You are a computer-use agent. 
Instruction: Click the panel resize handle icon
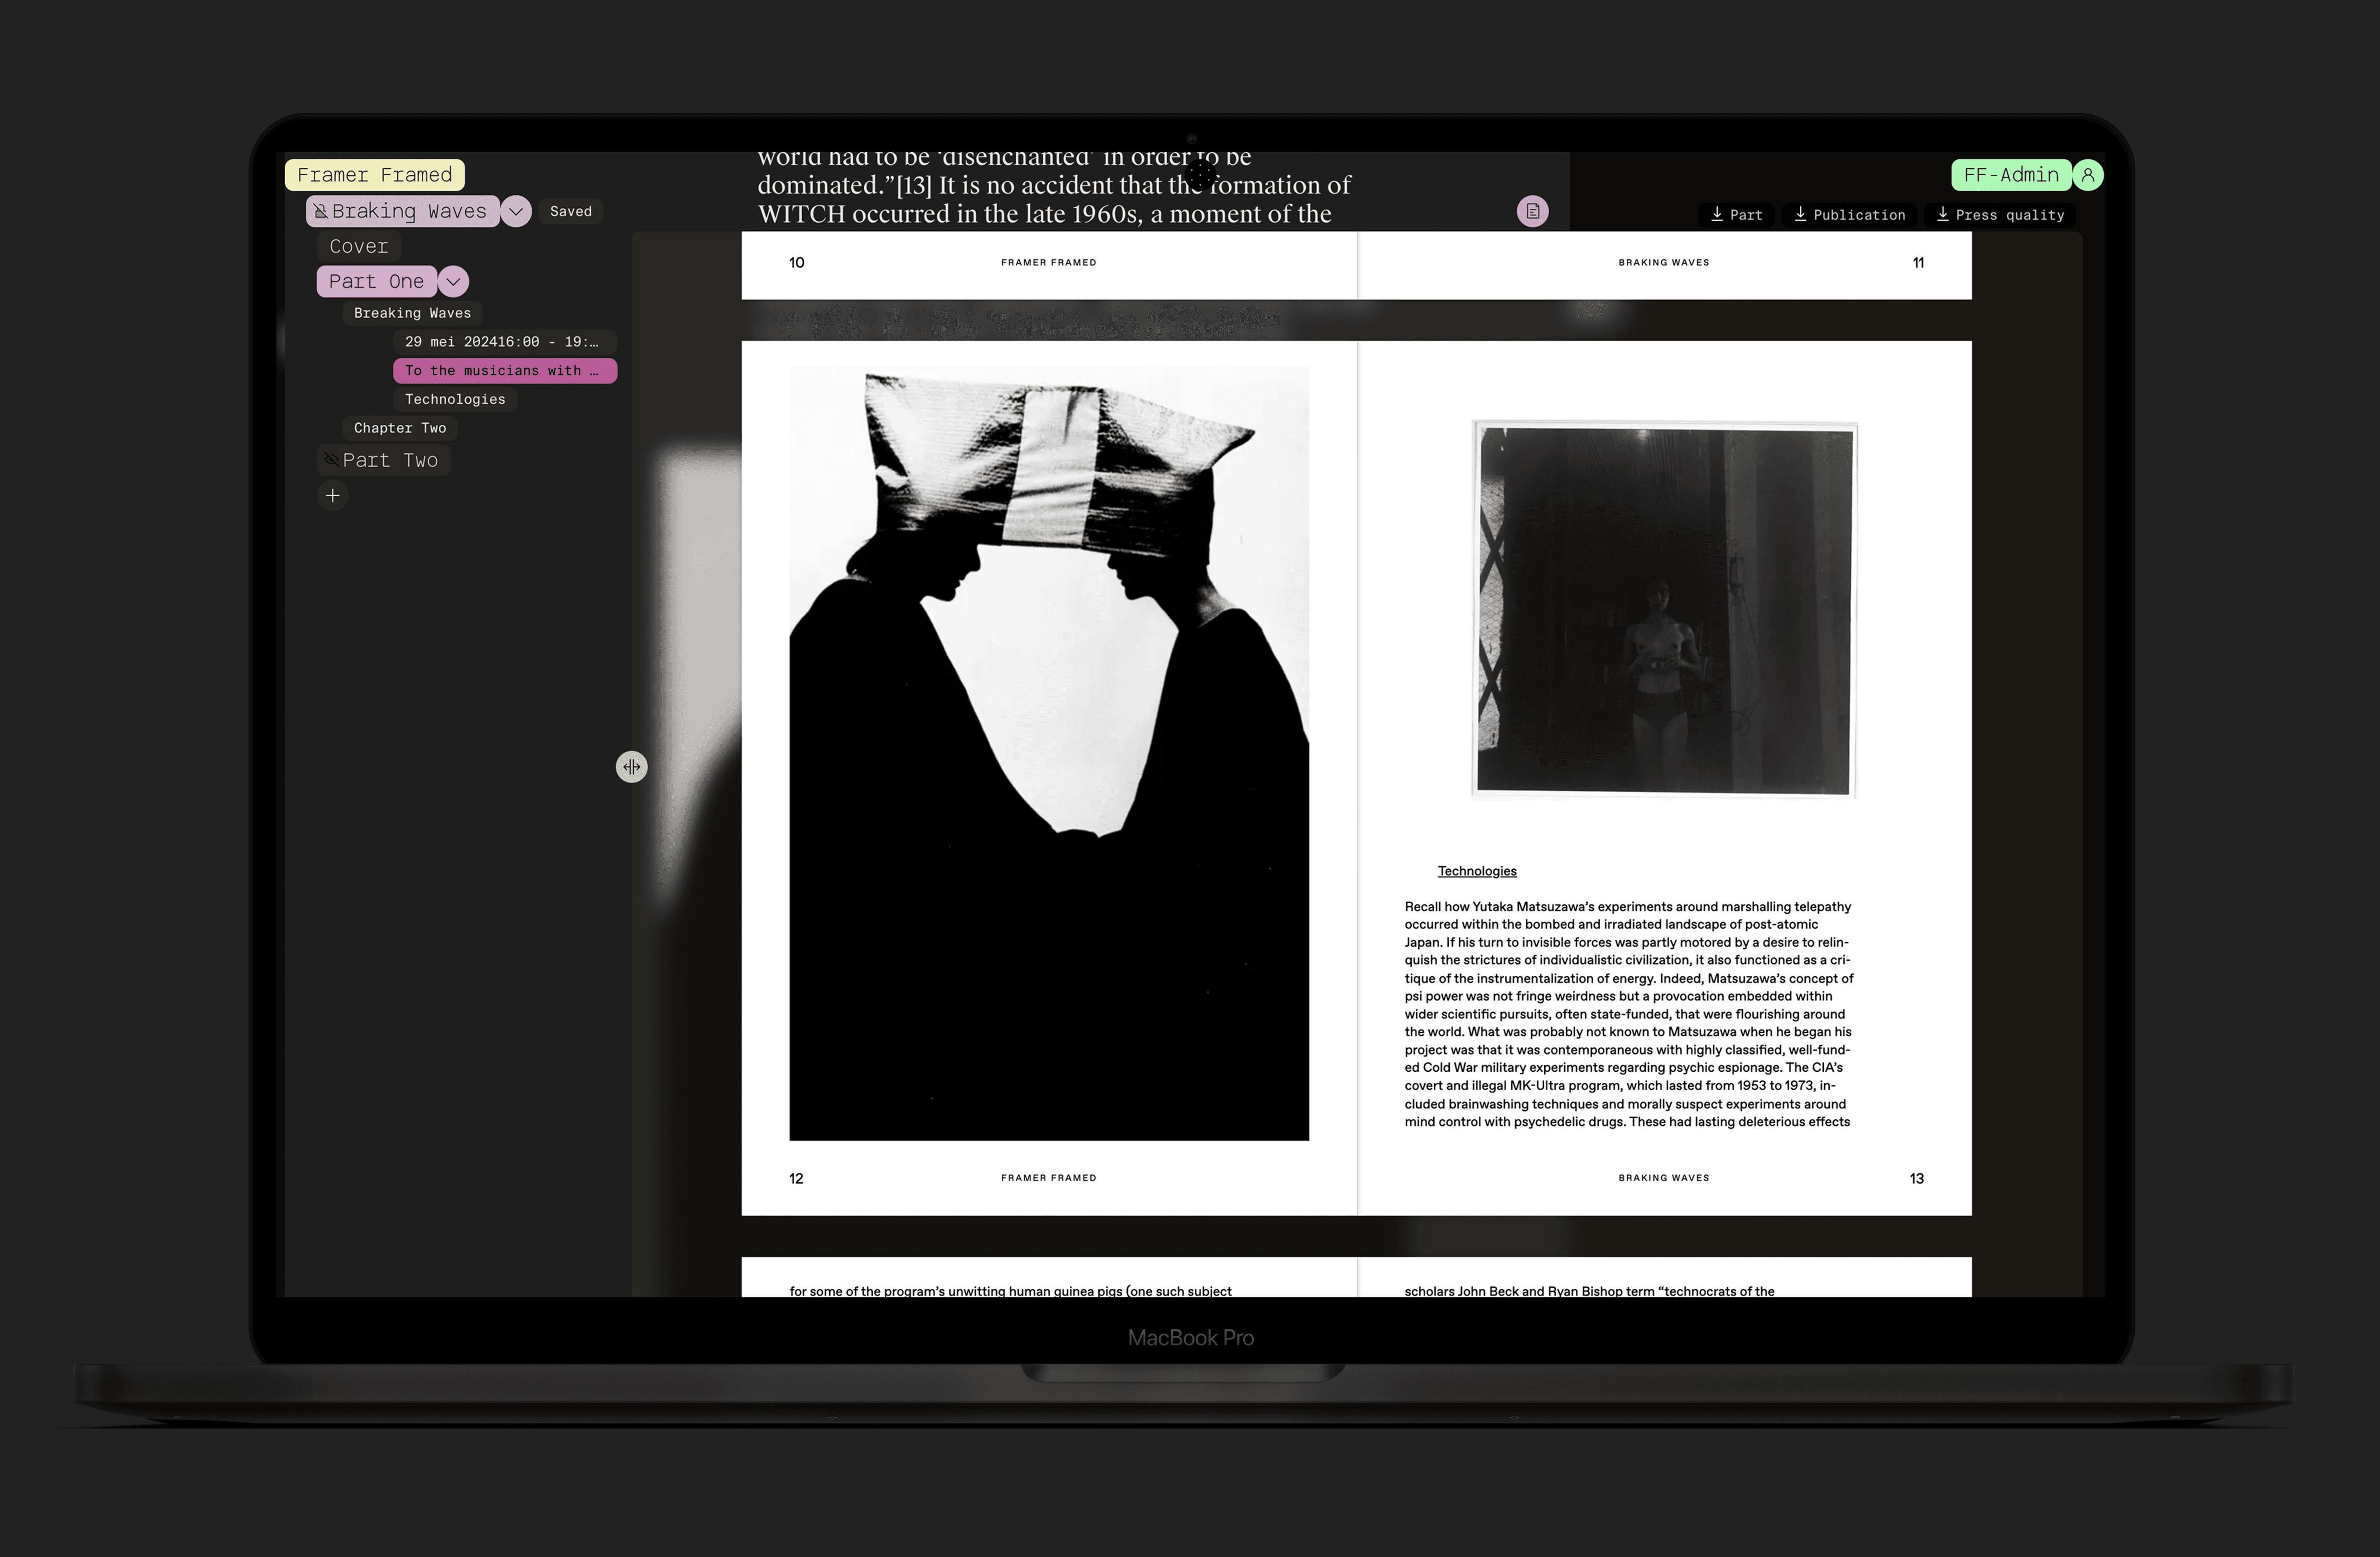pos(631,767)
